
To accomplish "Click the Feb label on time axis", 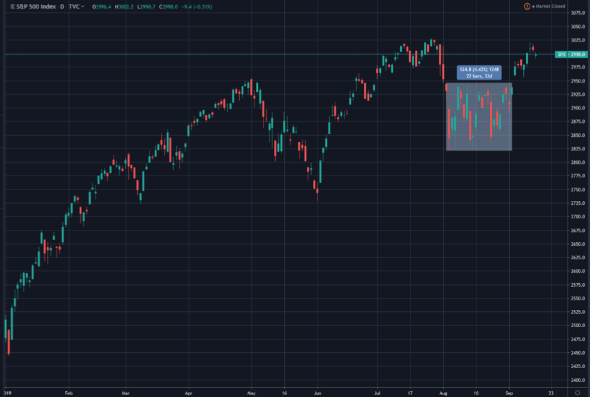I will coord(69,392).
